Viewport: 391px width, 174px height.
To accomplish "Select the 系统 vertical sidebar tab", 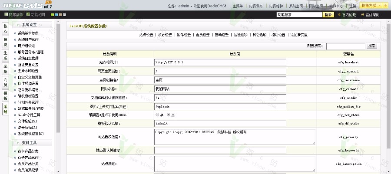I will (6, 109).
